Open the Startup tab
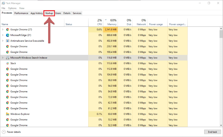Viewport: 223px width, 137px height. pyautogui.click(x=49, y=13)
